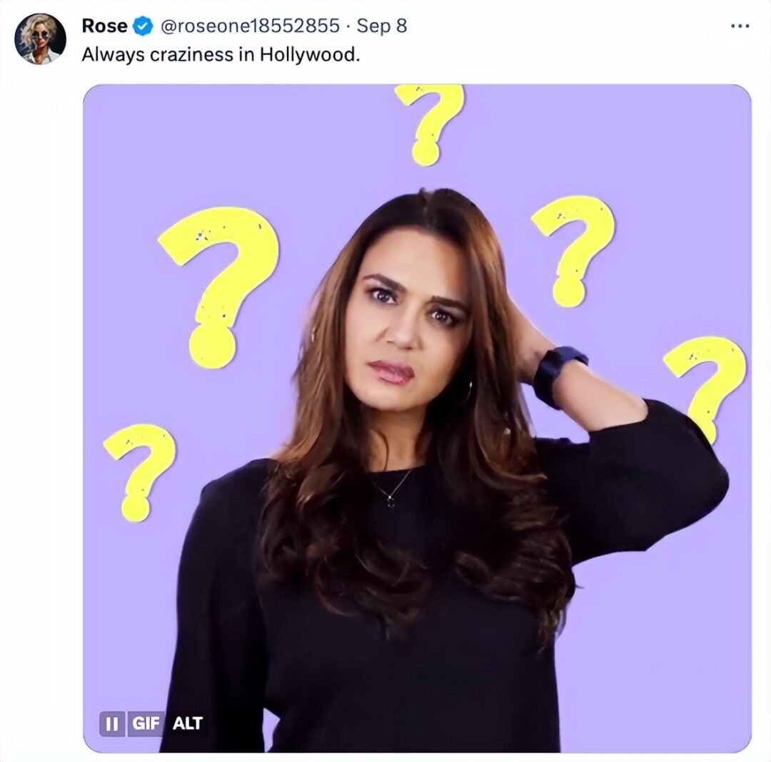The width and height of the screenshot is (771, 762).
Task: Click the GIF label badge
Action: point(145,723)
